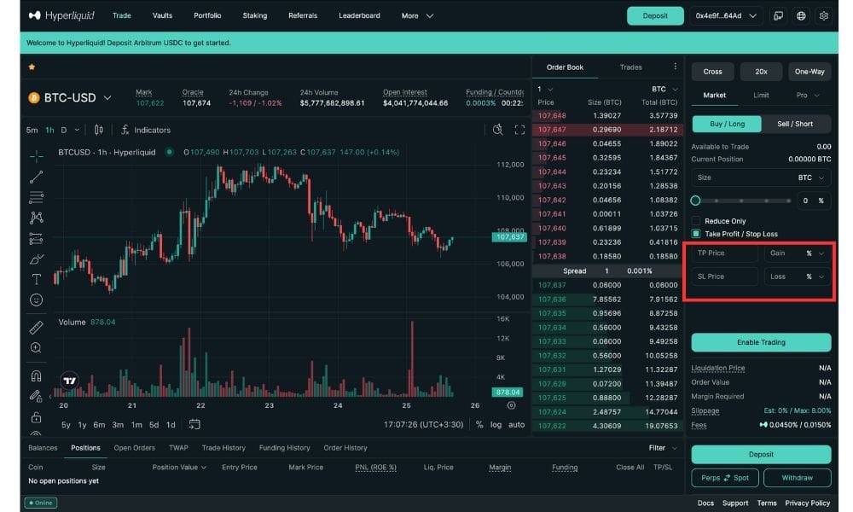Image resolution: width=853 pixels, height=512 pixels.
Task: Open the order book three-dot menu
Action: point(675,67)
